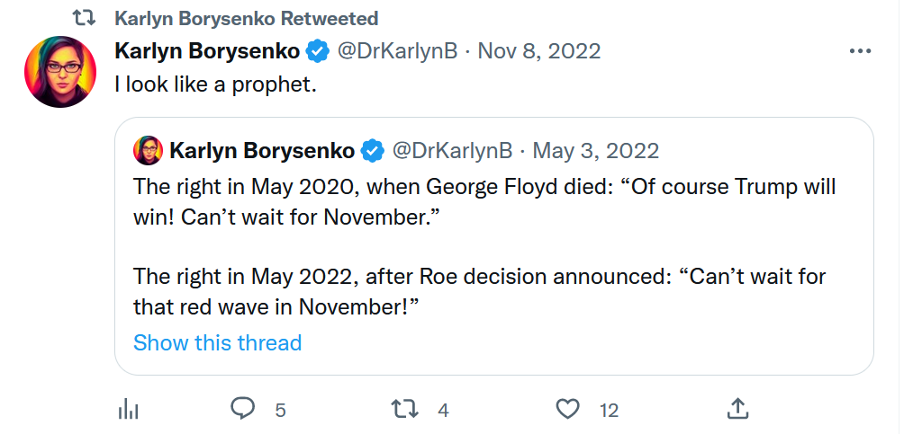The width and height of the screenshot is (913, 434).
Task: Click the reply speech bubble icon
Action: click(x=242, y=409)
